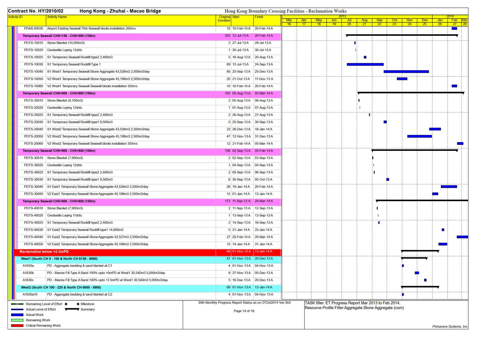Click activity ID PDAS-00030
495x350 pixels.
[34, 28]
